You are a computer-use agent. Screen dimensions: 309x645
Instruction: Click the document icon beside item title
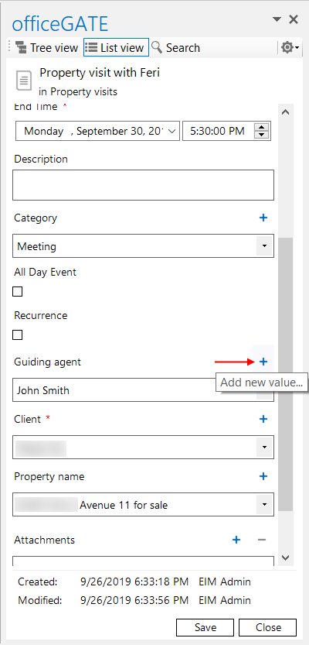pyautogui.click(x=24, y=80)
